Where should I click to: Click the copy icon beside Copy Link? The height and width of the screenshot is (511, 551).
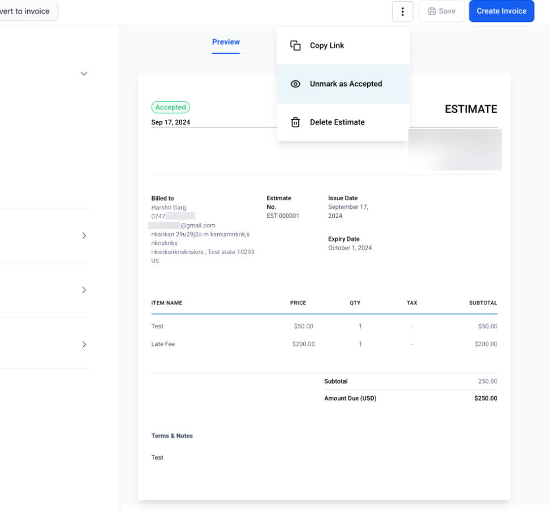tap(295, 46)
